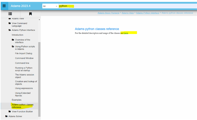Click the sidebar vertical scrollbar thumb
The height and width of the screenshot is (120, 197).
tap(39, 79)
